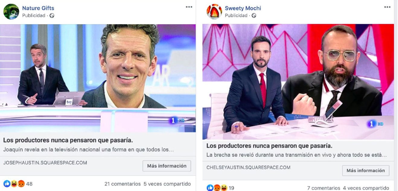Open Sweety Mochi page name link
The width and height of the screenshot is (398, 191).
[243, 8]
